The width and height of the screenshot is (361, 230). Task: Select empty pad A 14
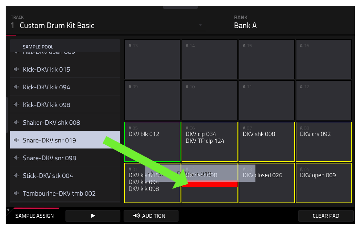(209, 59)
